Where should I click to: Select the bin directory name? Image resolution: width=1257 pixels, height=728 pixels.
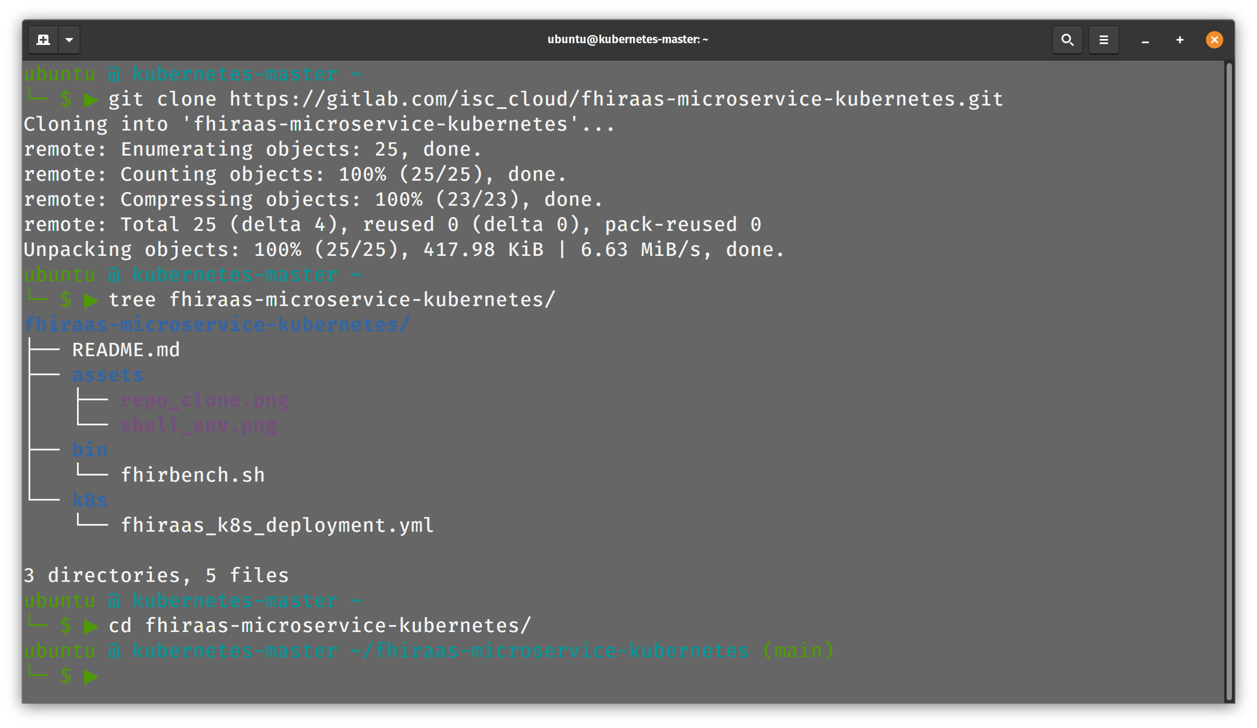click(x=90, y=450)
